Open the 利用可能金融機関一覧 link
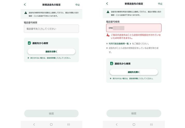The width and height of the screenshot is (185, 128). tap(119, 44)
